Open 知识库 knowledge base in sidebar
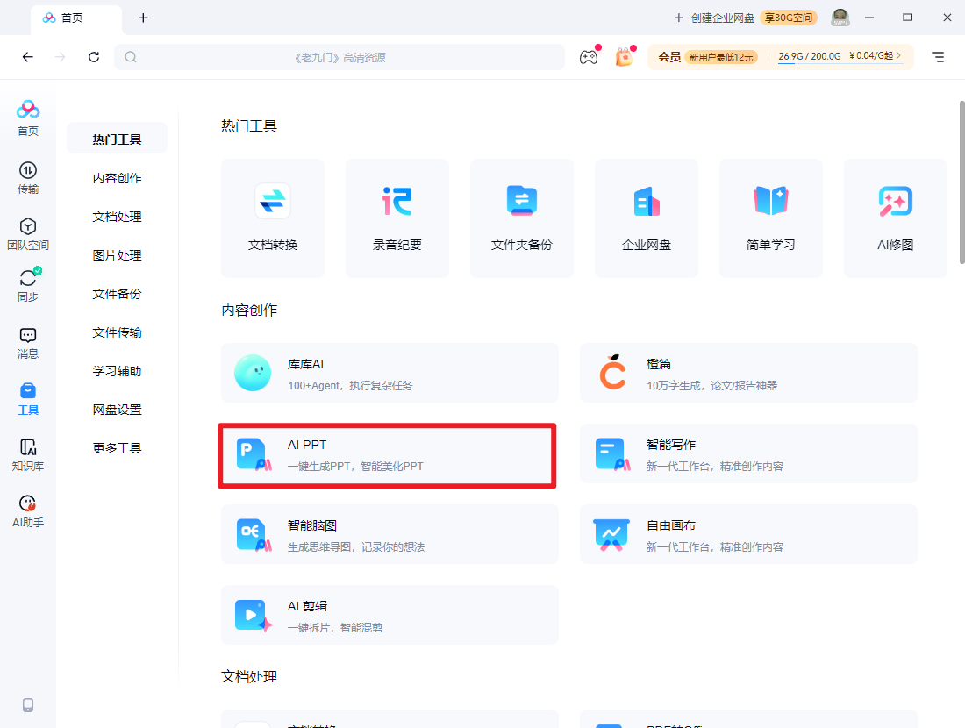 [x=28, y=455]
